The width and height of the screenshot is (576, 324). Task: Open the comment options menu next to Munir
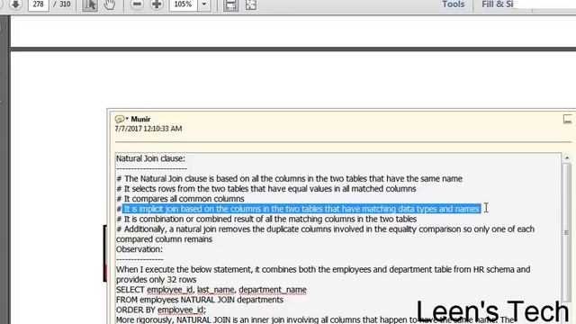(121, 119)
